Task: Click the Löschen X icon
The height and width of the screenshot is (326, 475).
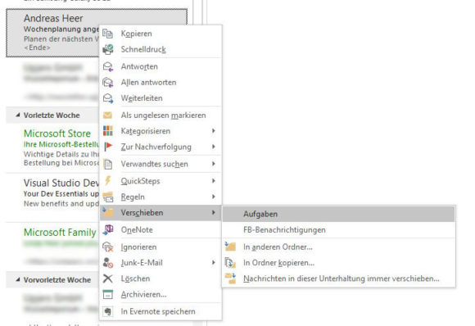Action: pyautogui.click(x=108, y=278)
